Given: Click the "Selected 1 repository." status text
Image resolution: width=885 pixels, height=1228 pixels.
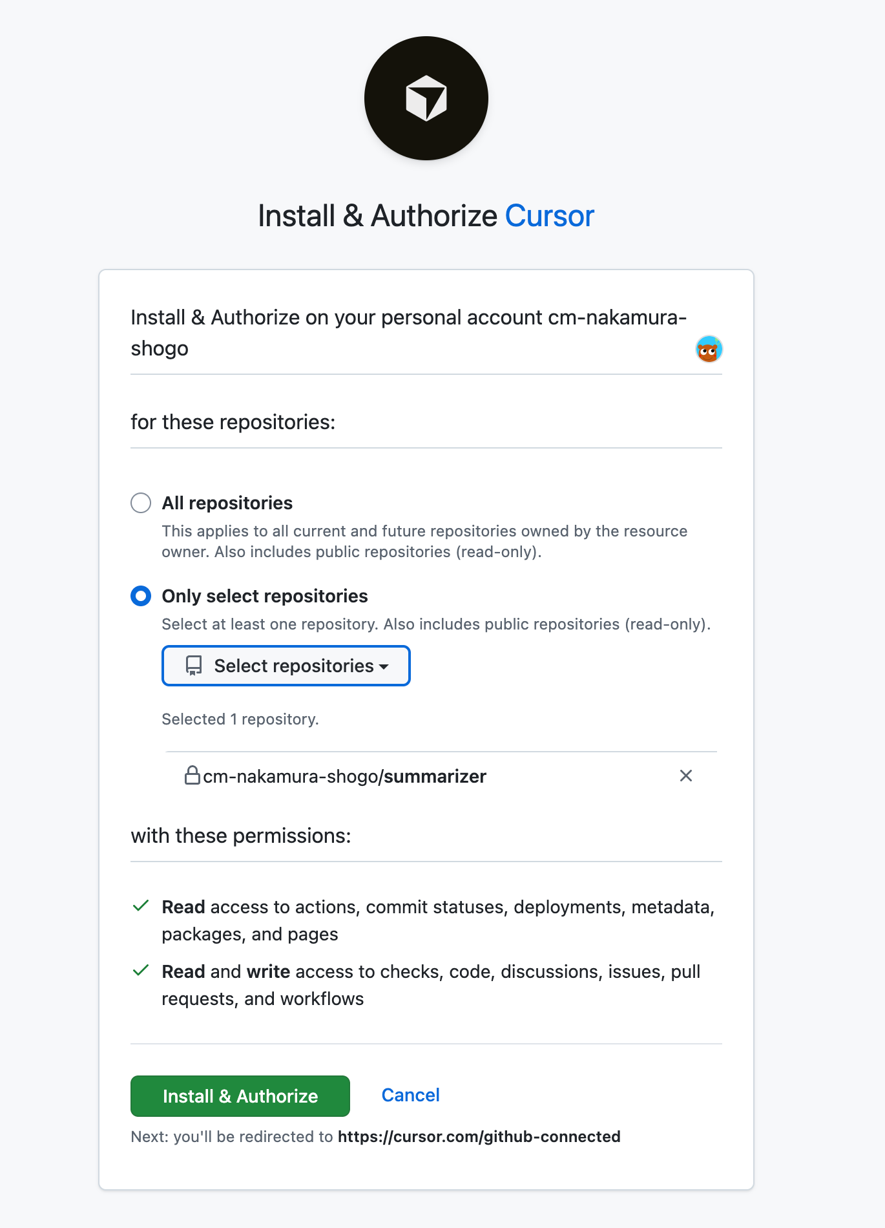Looking at the screenshot, I should click(x=240, y=719).
